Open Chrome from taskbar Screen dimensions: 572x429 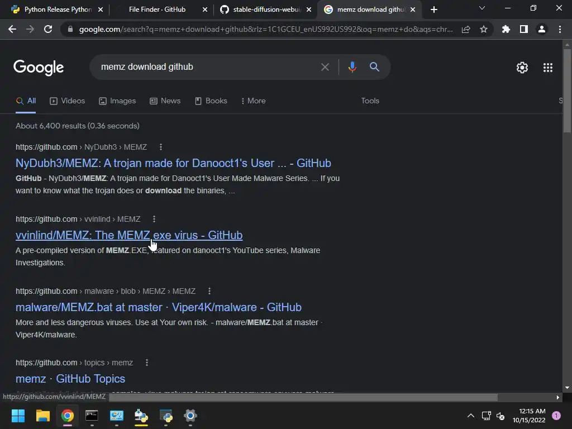tap(67, 416)
